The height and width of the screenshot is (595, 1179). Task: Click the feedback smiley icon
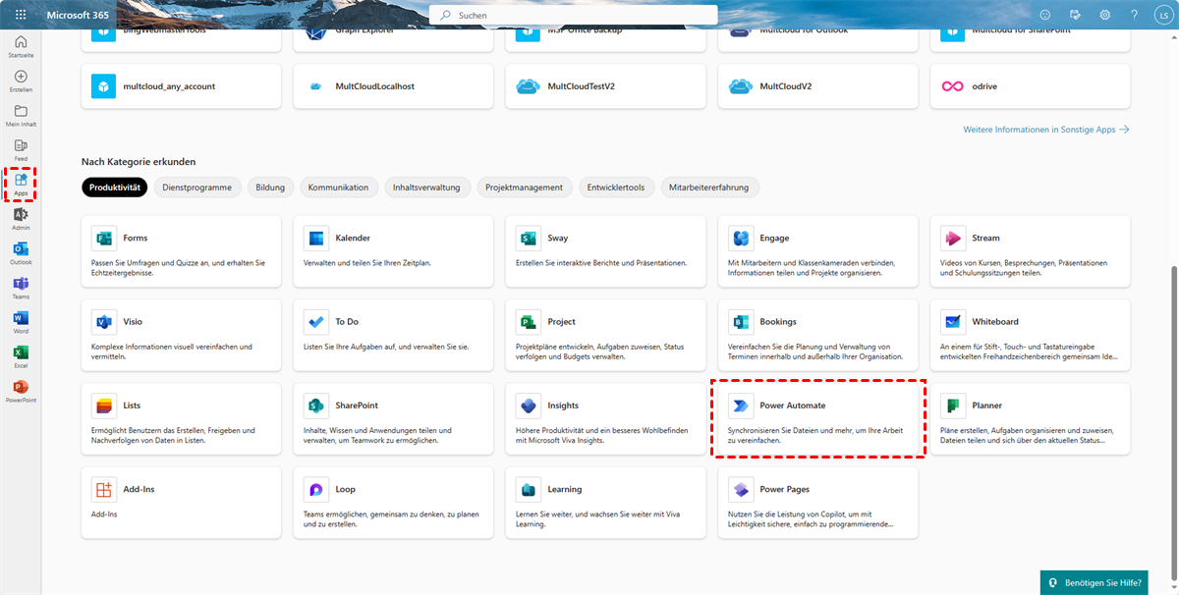1045,15
